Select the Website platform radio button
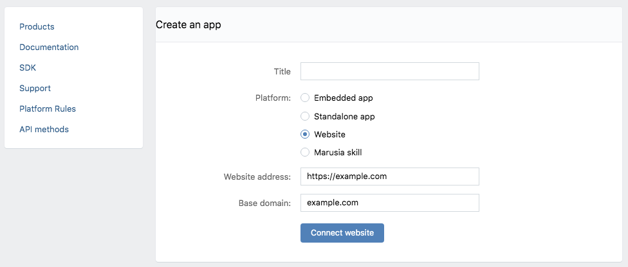 305,134
